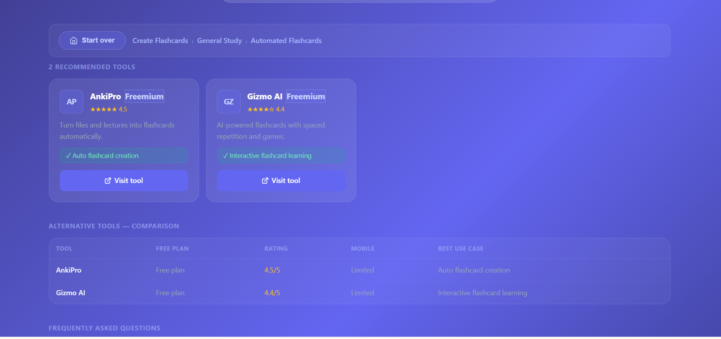Click the Start over button

click(92, 40)
